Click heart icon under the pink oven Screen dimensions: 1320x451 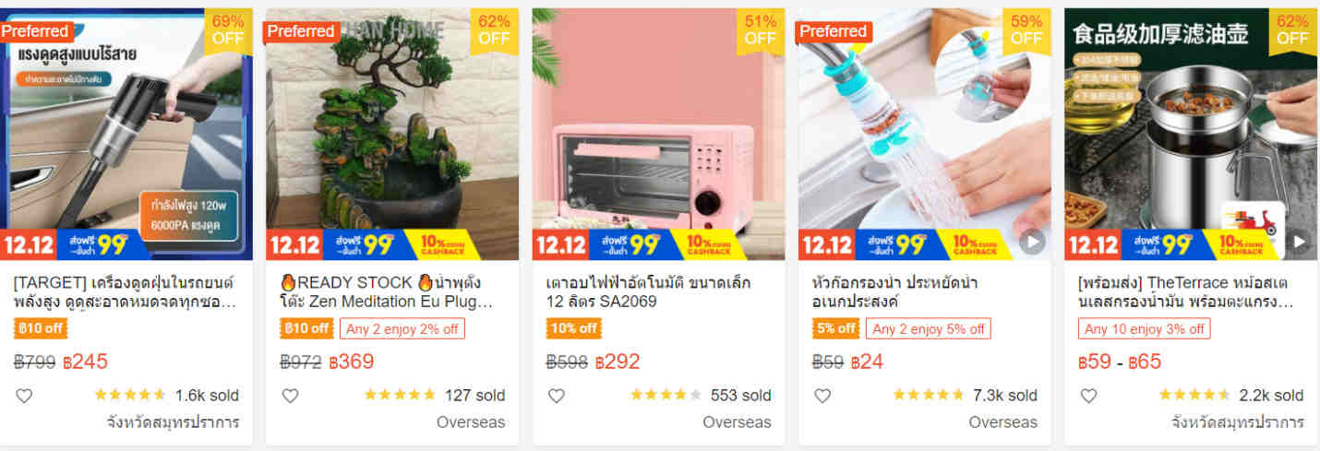(556, 396)
